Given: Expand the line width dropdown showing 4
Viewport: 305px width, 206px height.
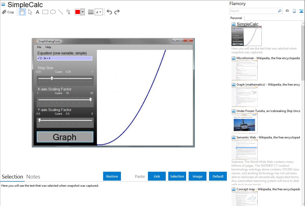Looking at the screenshot, I should pyautogui.click(x=99, y=12).
